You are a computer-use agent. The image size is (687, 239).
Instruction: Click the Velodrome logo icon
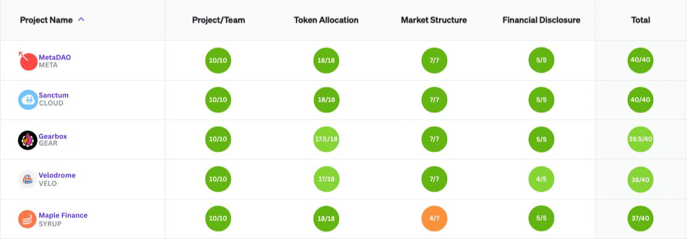28,179
